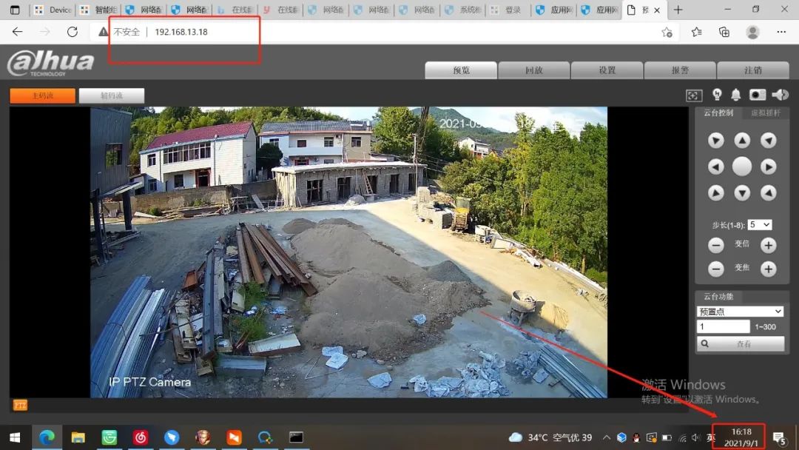Increase focus with 变焦 plus button

tap(769, 269)
